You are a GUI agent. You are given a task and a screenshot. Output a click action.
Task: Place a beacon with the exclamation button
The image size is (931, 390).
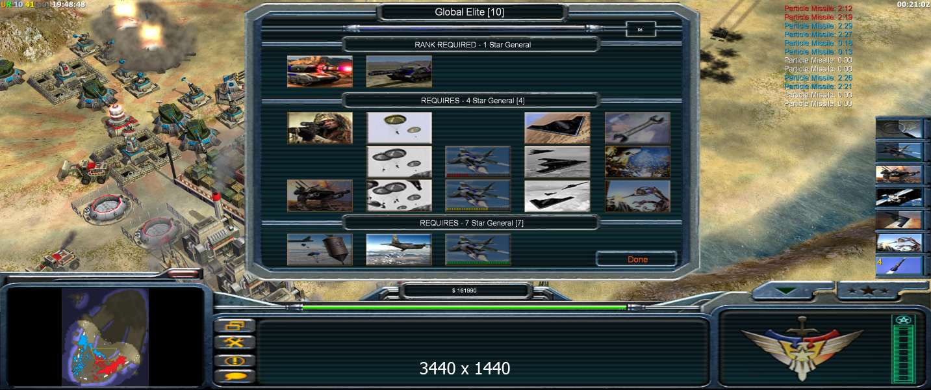point(235,360)
